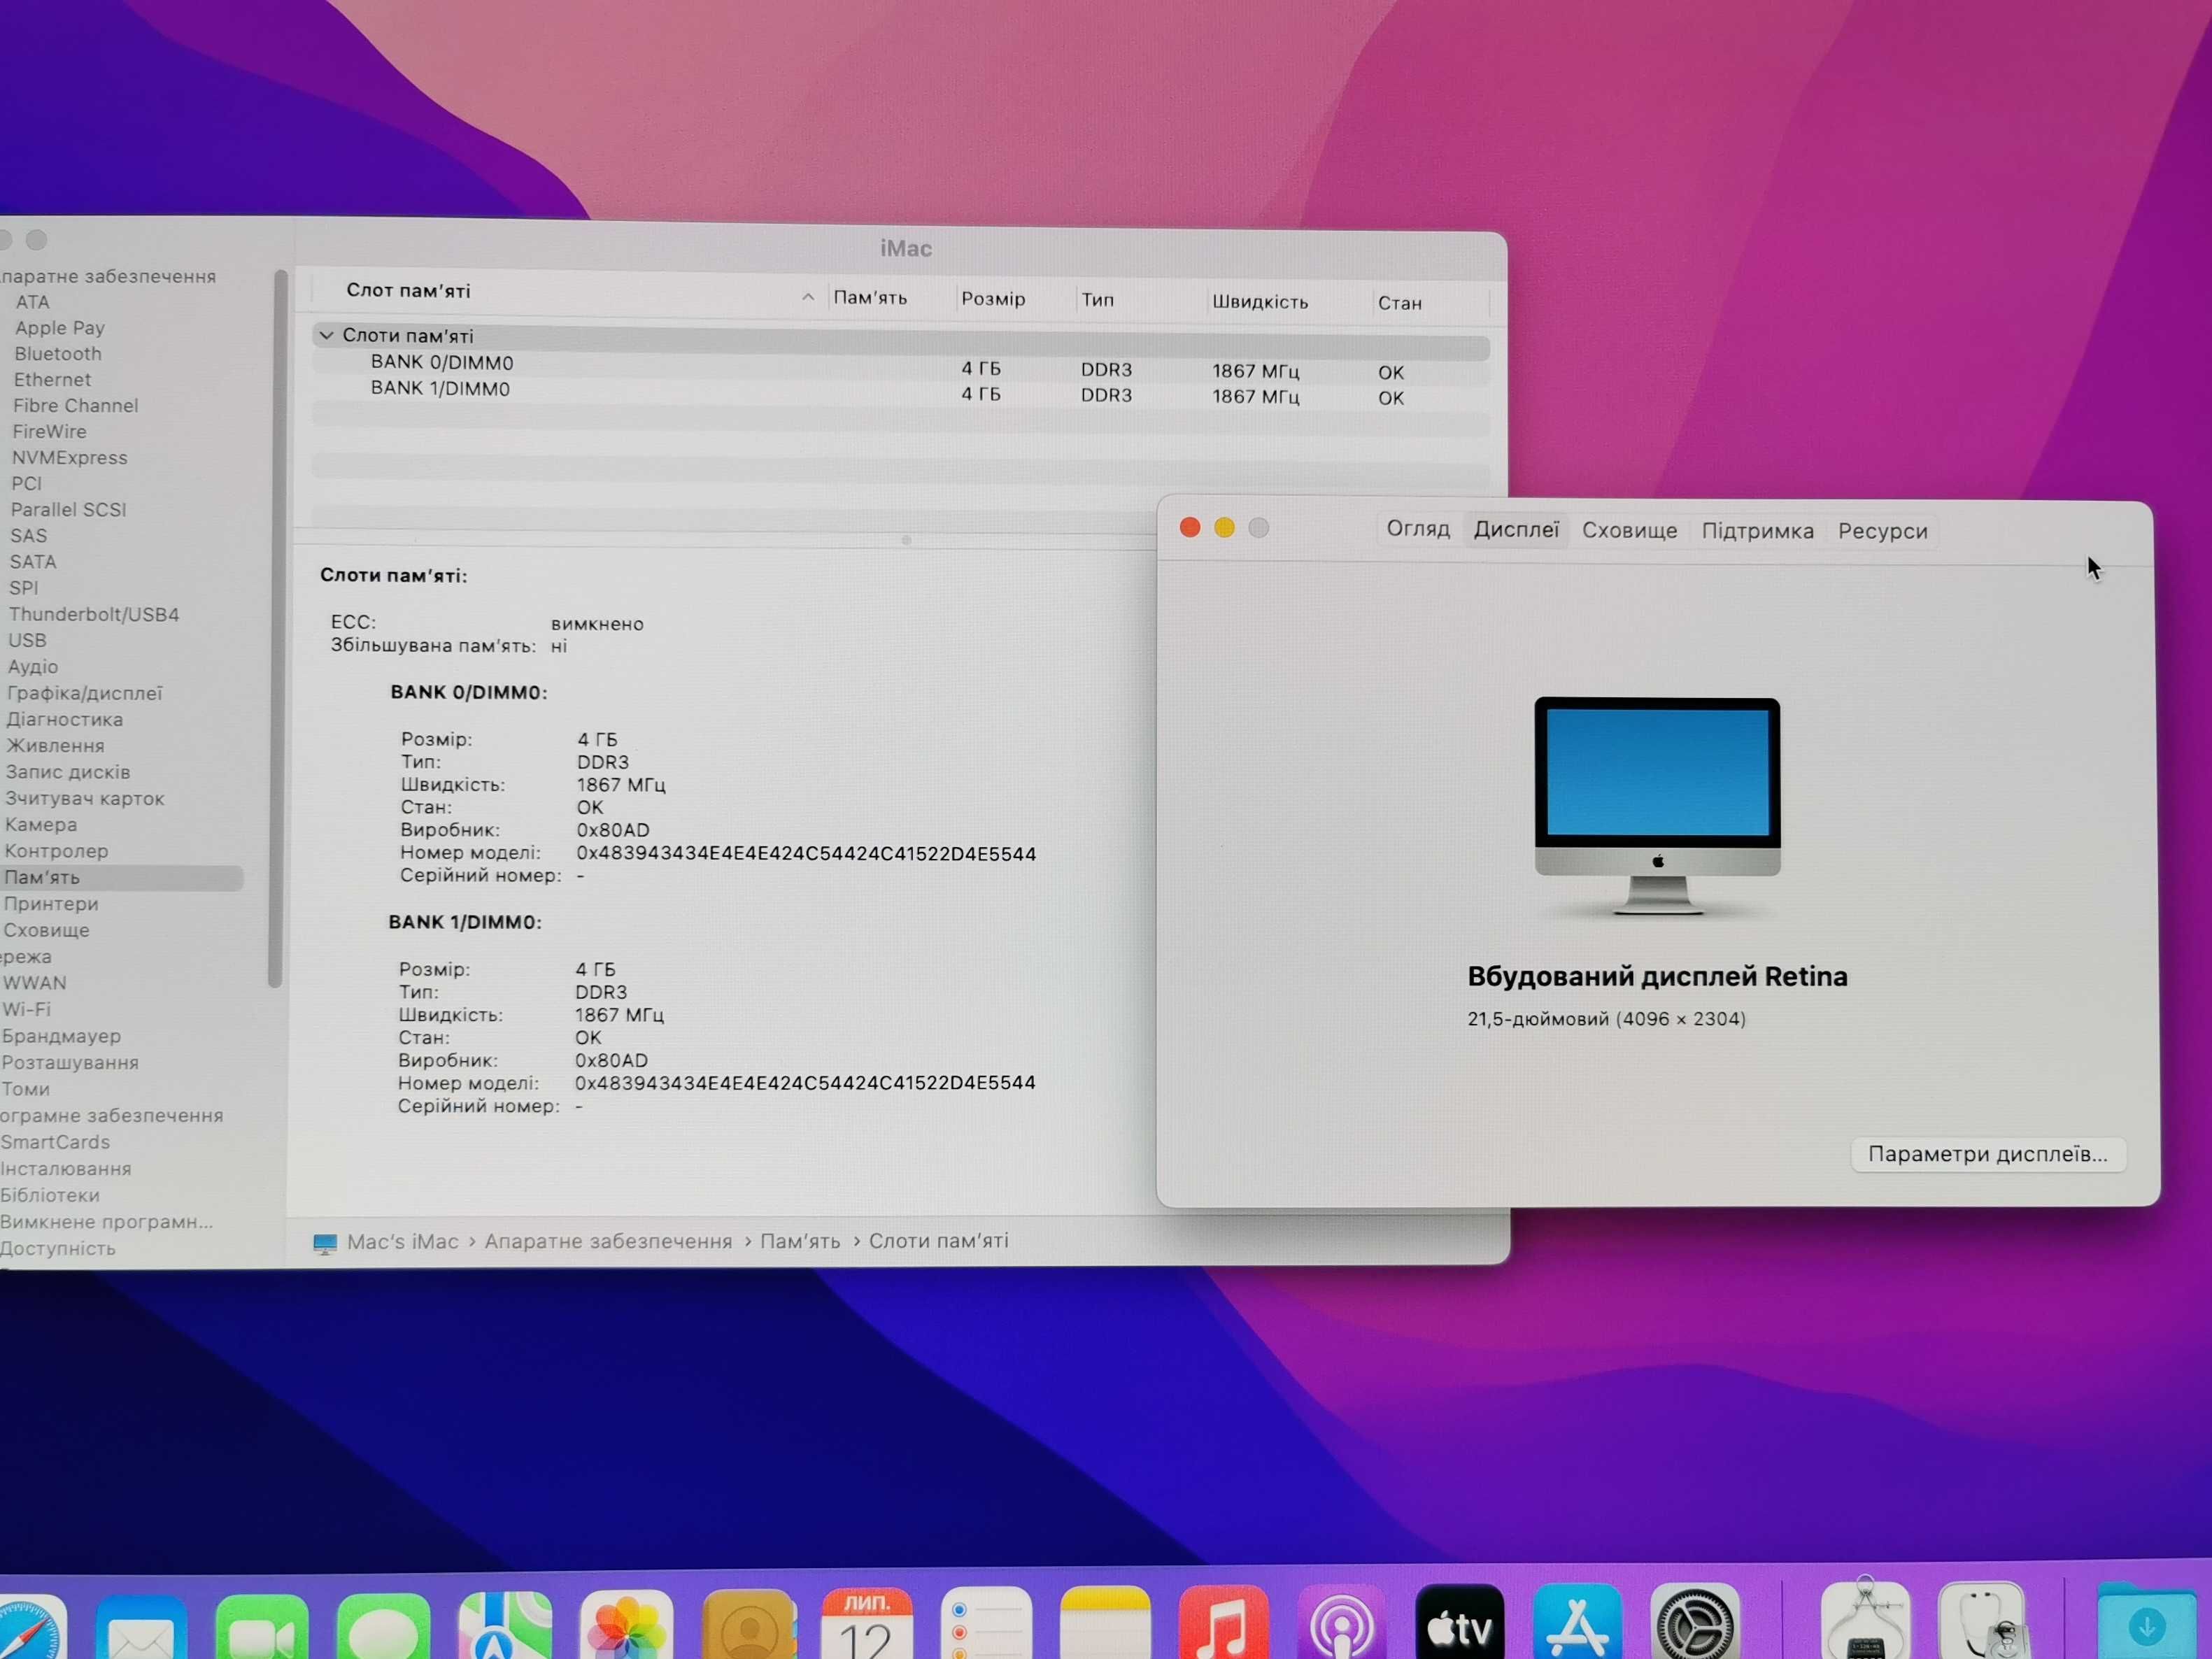Click Mac's iMac computer icon in path bar
2212x1659 pixels.
(x=325, y=1244)
